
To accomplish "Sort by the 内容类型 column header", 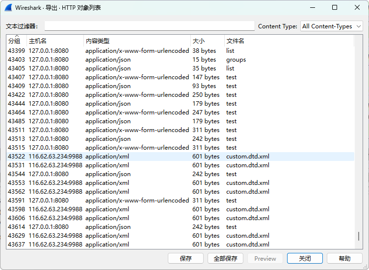I will [137, 41].
